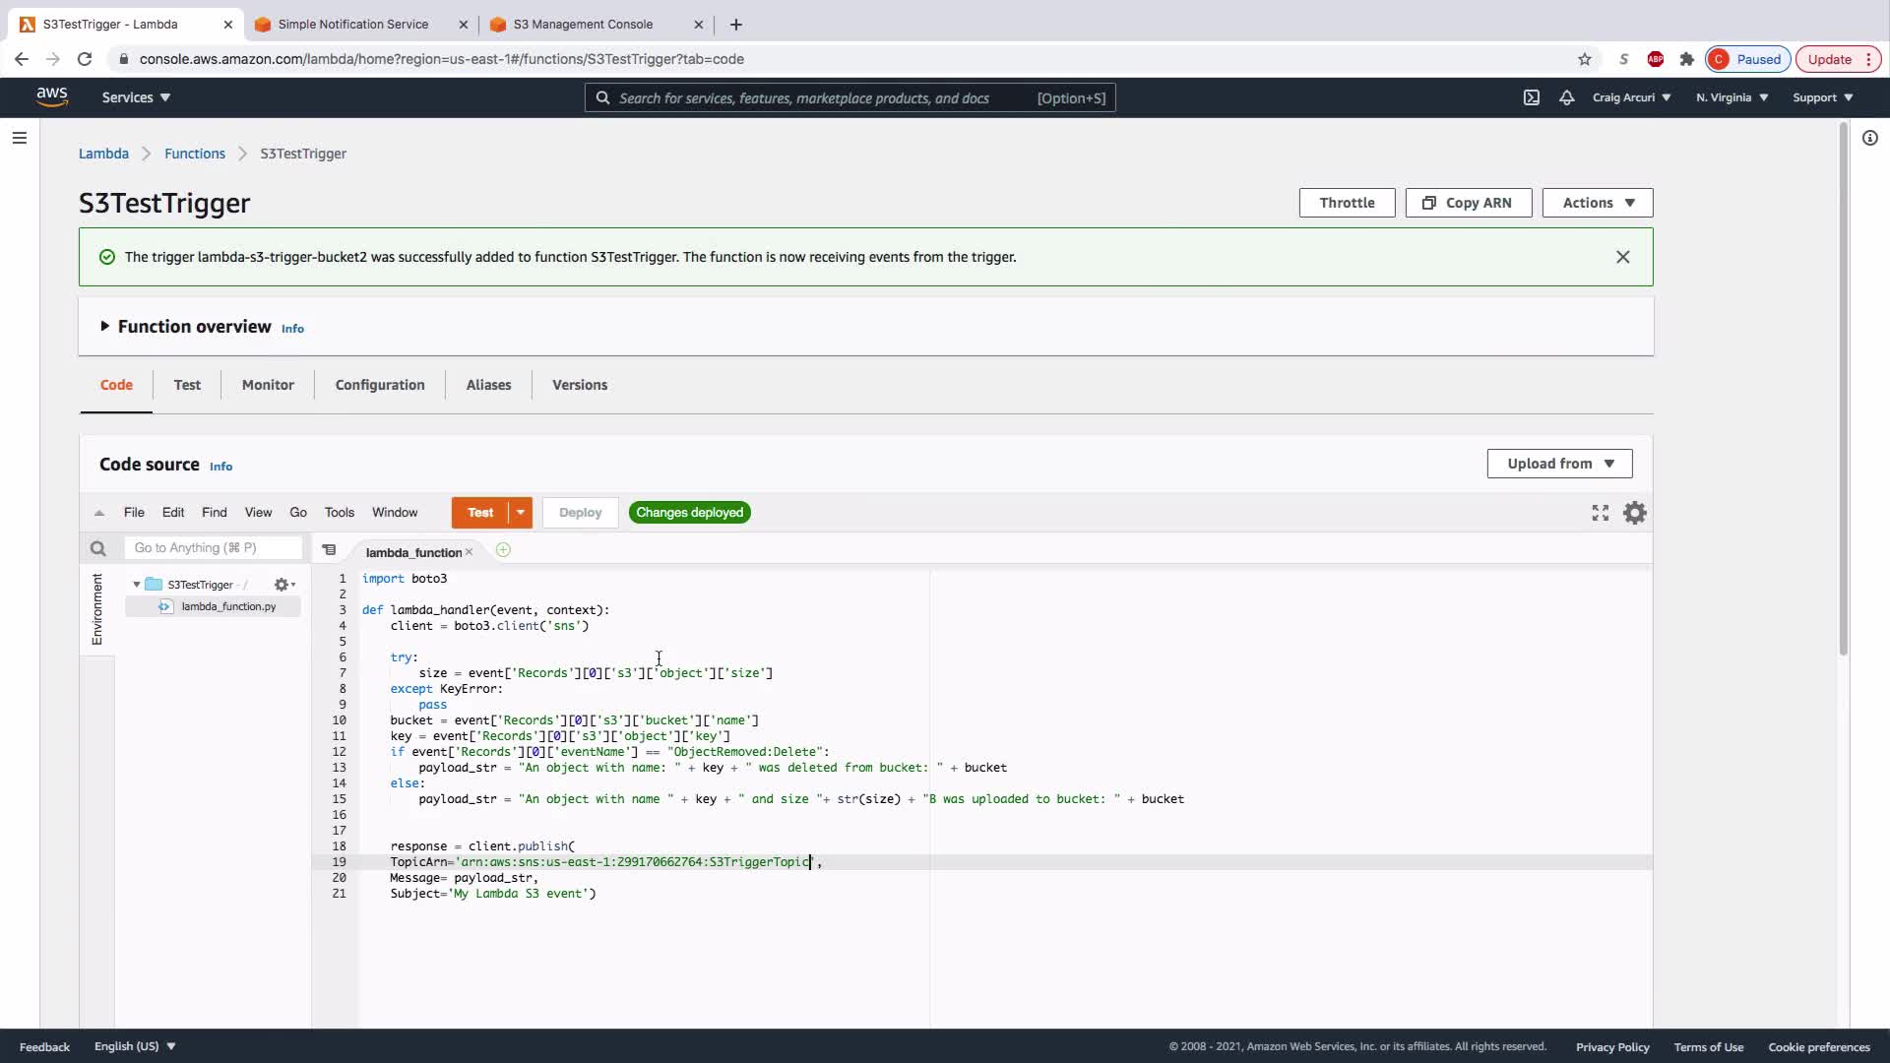The image size is (1890, 1063).
Task: Click the Go to Anything input field
Action: click(x=213, y=548)
